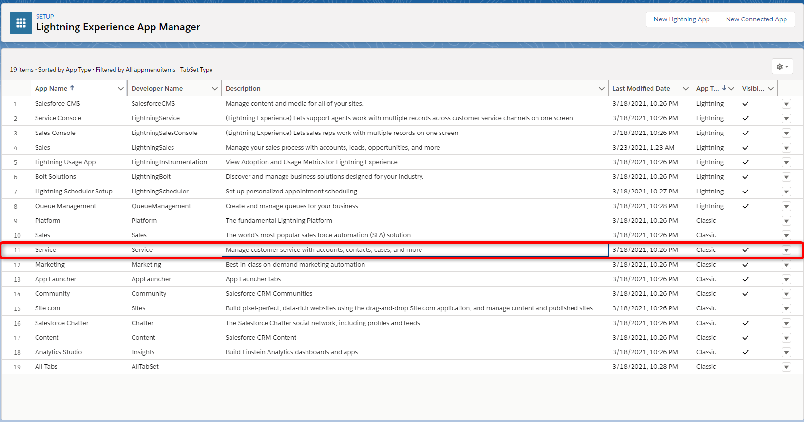
Task: Show row actions for All Tabs
Action: pyautogui.click(x=786, y=367)
